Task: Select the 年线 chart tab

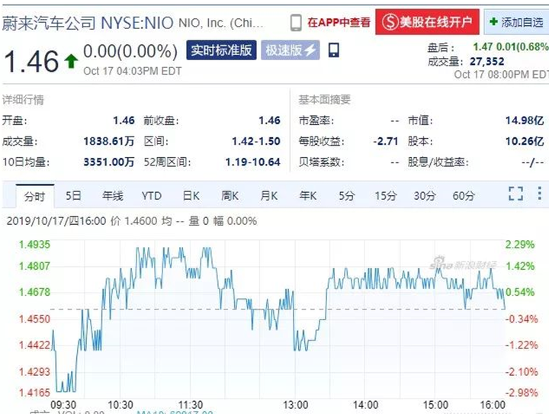Action: [112, 196]
